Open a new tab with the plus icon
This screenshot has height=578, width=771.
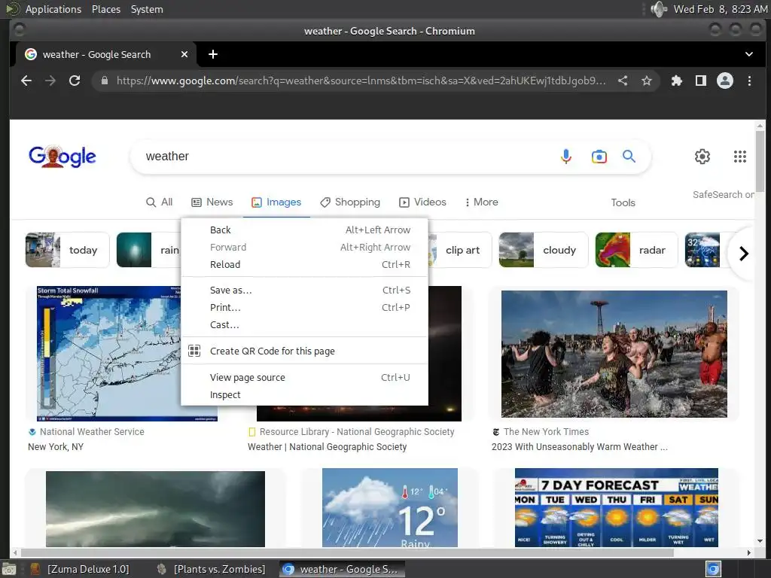click(213, 54)
